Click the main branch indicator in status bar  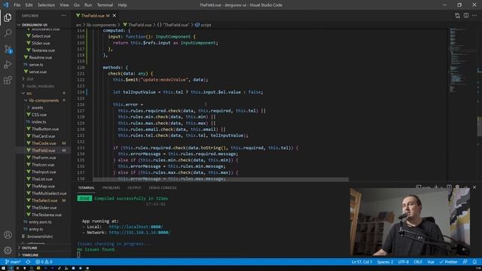pos(13,262)
